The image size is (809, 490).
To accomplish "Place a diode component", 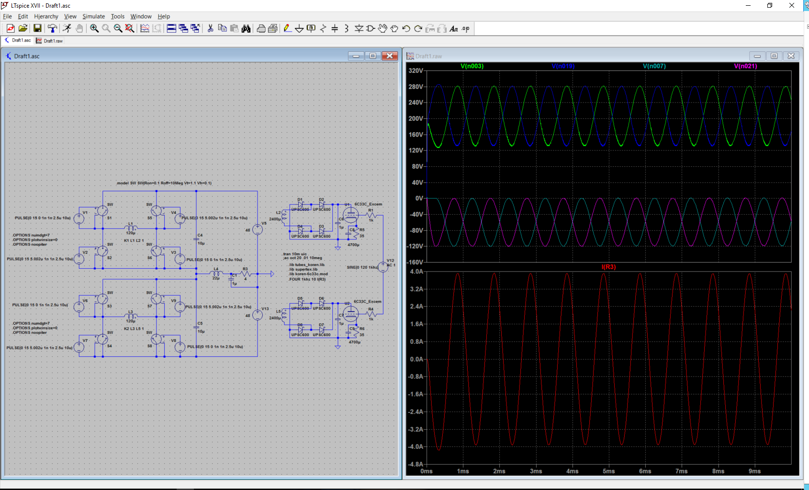I will [x=359, y=29].
